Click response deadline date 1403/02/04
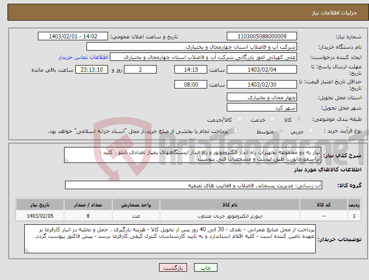This screenshot has width=369, height=280. tap(262, 69)
